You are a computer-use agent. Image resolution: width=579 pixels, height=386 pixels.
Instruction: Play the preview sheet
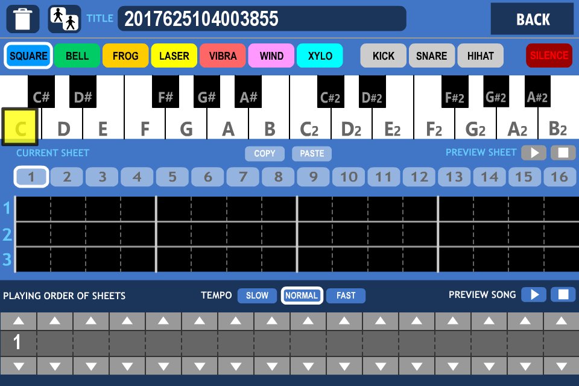tap(534, 153)
